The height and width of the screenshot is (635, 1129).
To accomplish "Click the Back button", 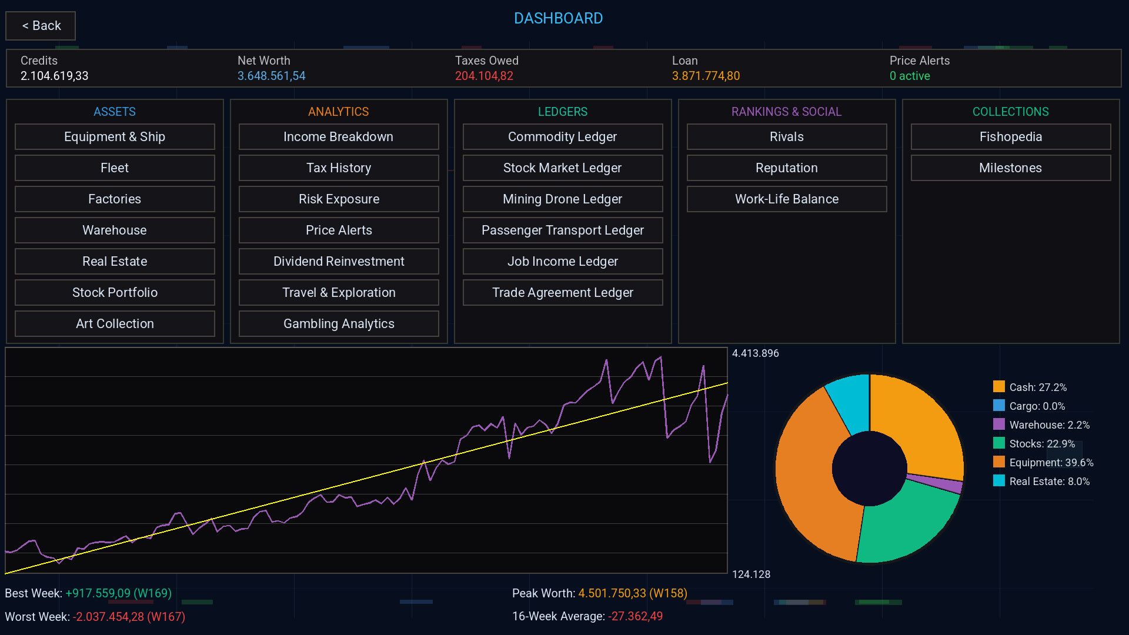I will click(x=41, y=26).
